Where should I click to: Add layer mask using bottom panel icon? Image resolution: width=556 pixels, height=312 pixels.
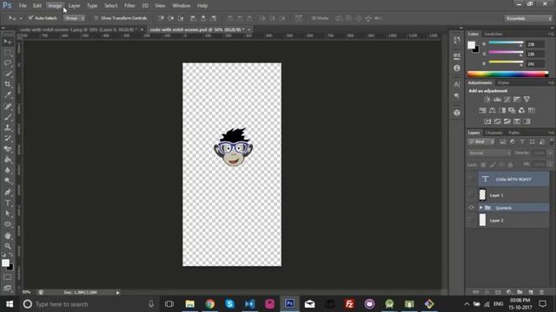[x=498, y=292]
